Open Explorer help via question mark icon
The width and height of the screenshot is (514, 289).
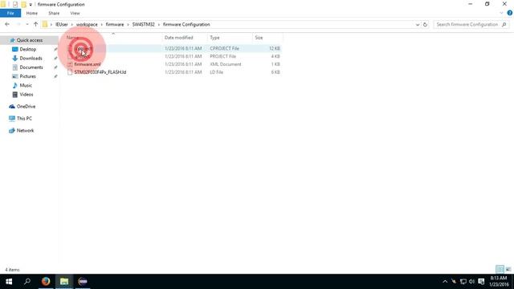click(510, 13)
